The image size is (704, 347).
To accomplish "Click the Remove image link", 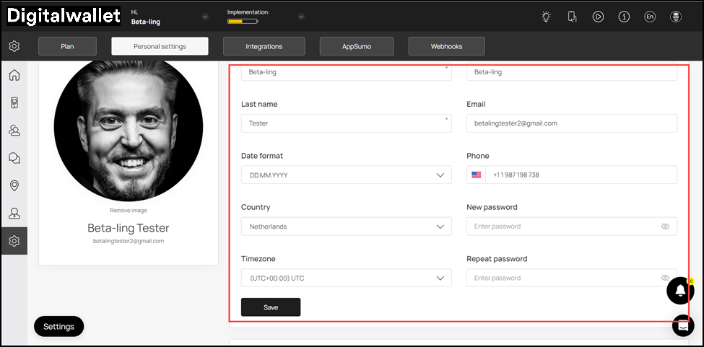I will pyautogui.click(x=129, y=211).
